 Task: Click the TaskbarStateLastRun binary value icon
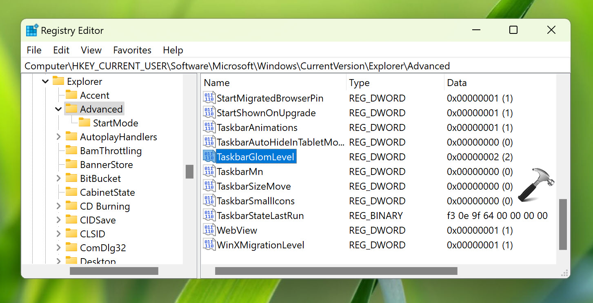pos(209,216)
